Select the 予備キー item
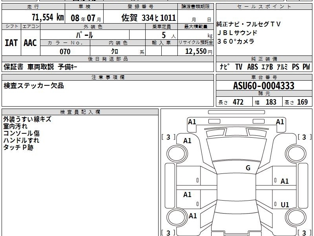314x236 pixels. (68, 67)
